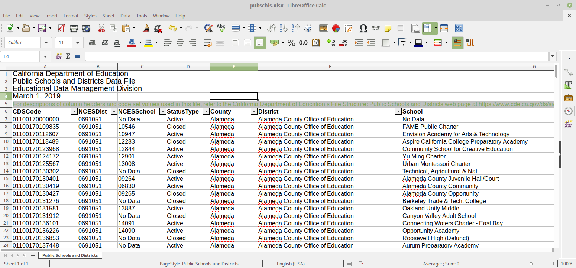Open the District column filter dropdown
The height and width of the screenshot is (268, 576).
point(398,112)
